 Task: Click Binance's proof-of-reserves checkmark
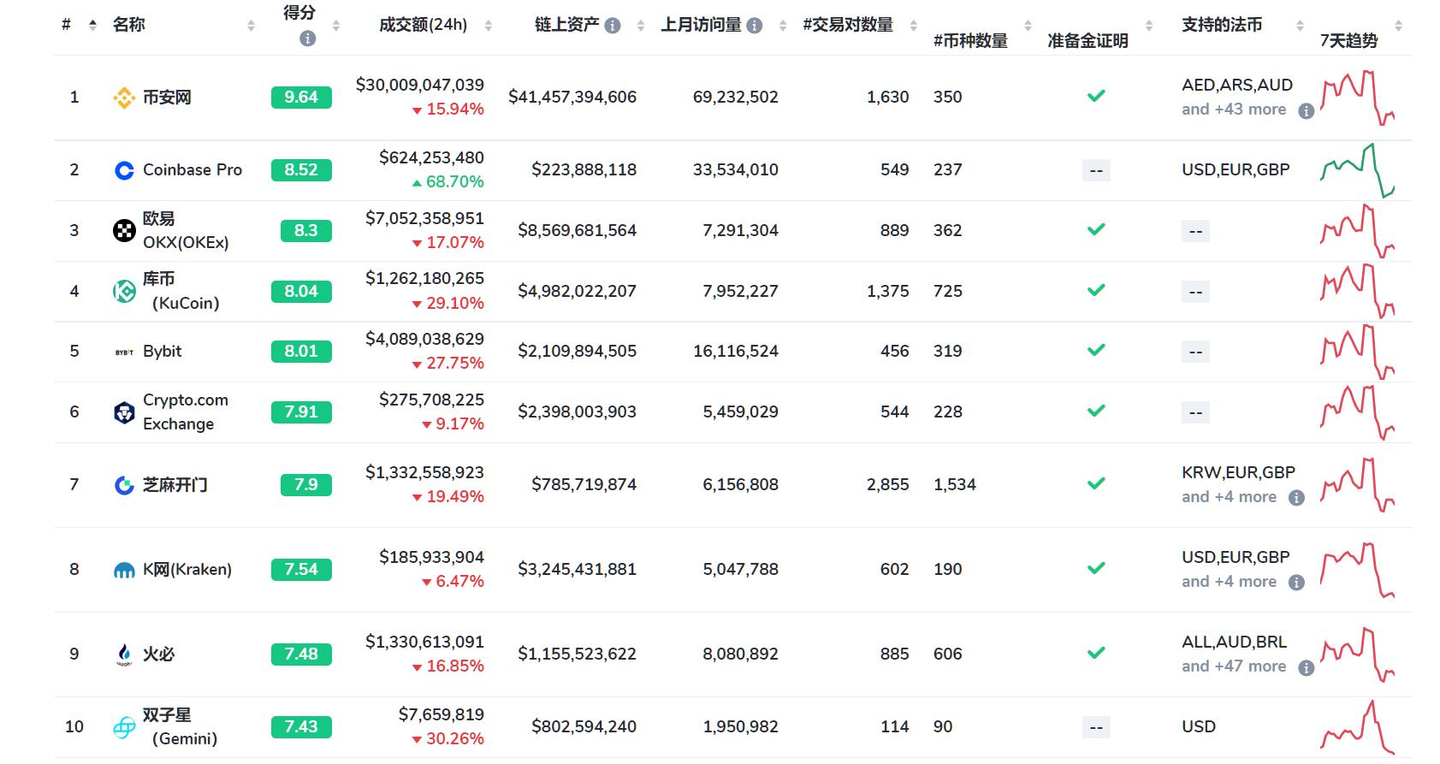point(1096,97)
